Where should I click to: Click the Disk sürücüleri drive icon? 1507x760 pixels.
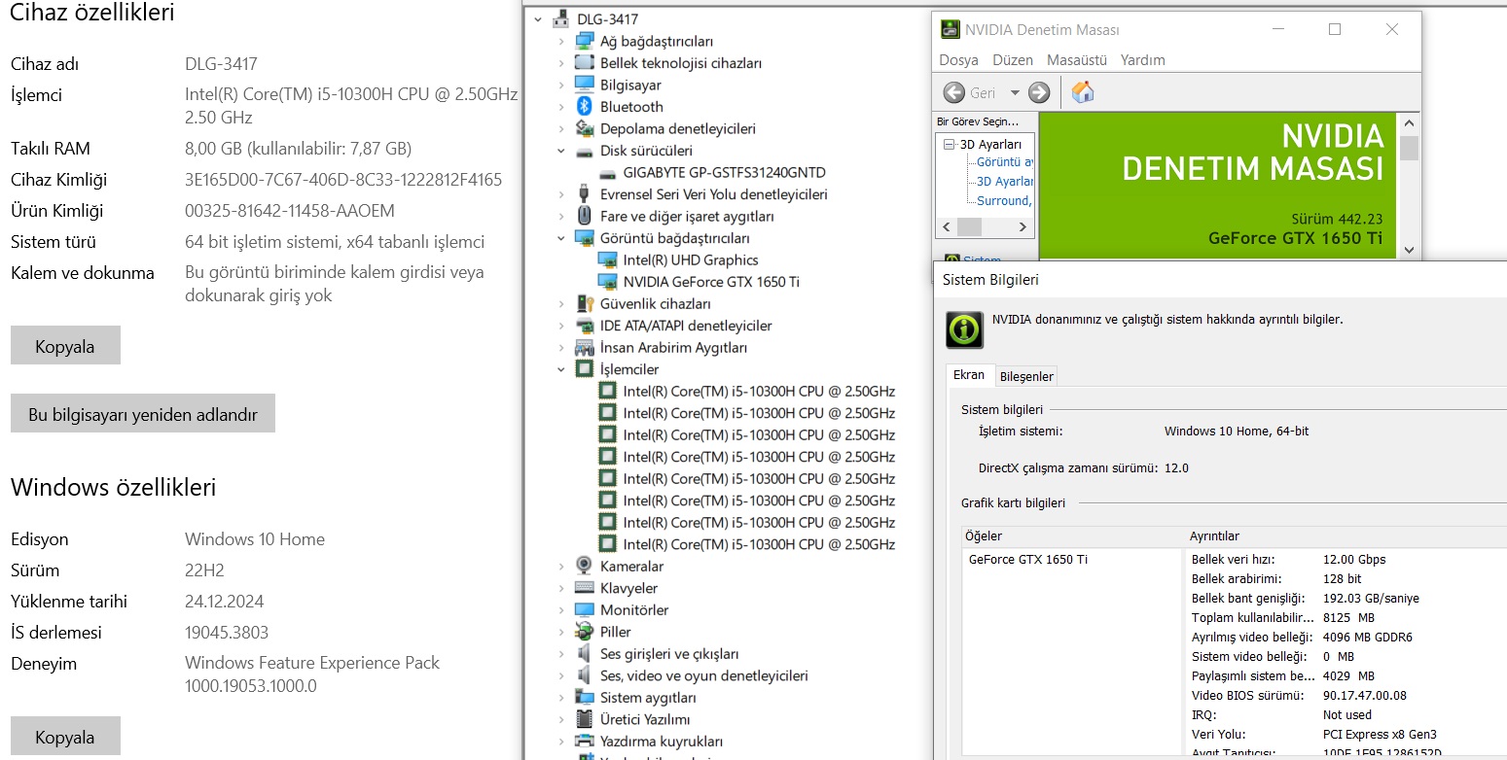click(x=584, y=151)
